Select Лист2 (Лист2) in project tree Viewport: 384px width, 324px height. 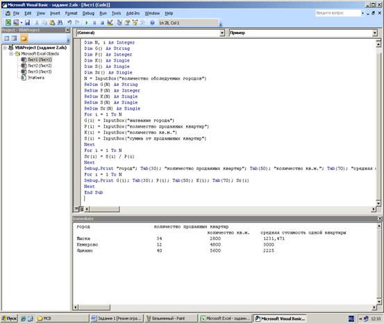40,66
